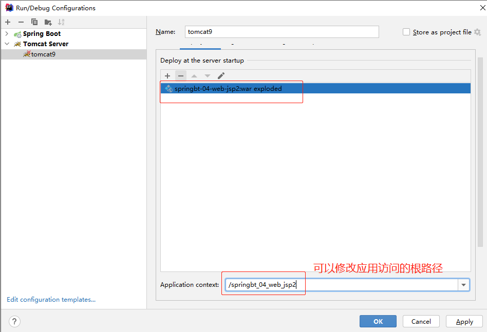This screenshot has width=487, height=332.
Task: Click the IntelliJ logo in the title bar
Action: click(9, 8)
